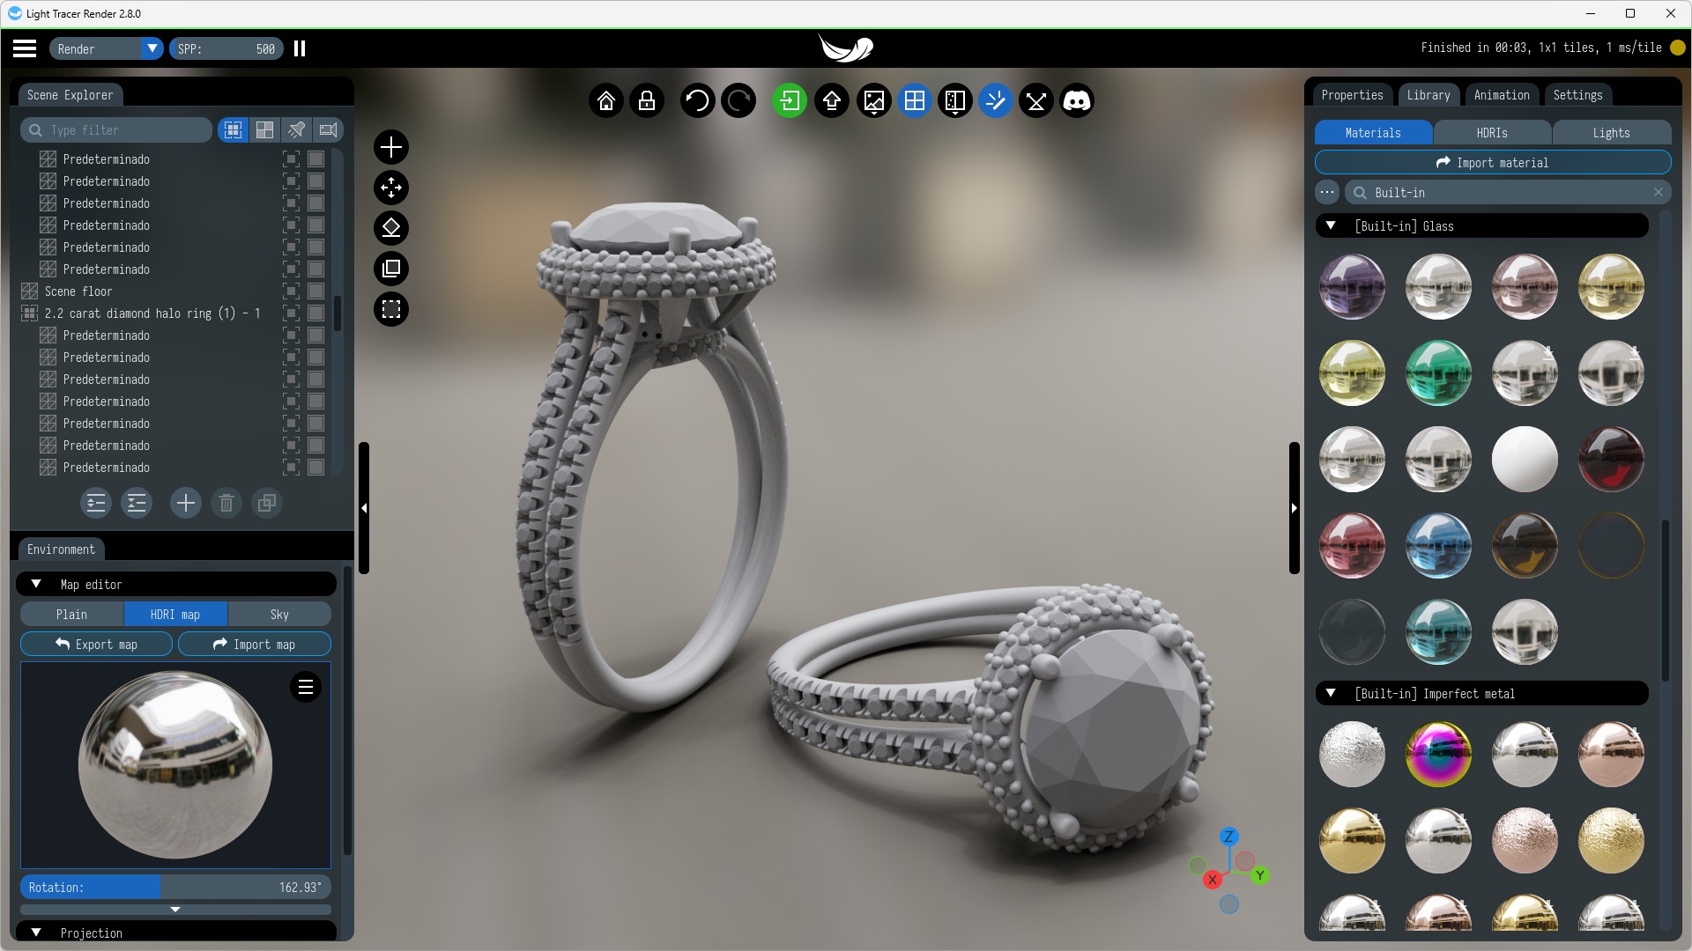Select the green glass material swatch
This screenshot has height=951, width=1692.
1439,372
